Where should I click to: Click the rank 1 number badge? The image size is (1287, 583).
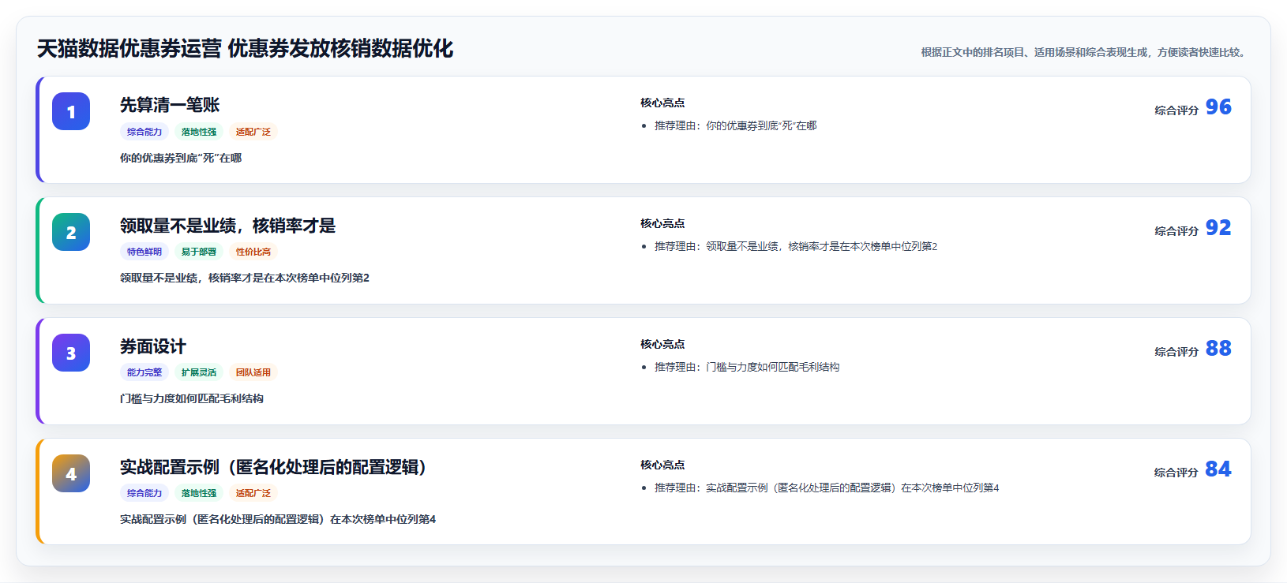click(x=71, y=111)
